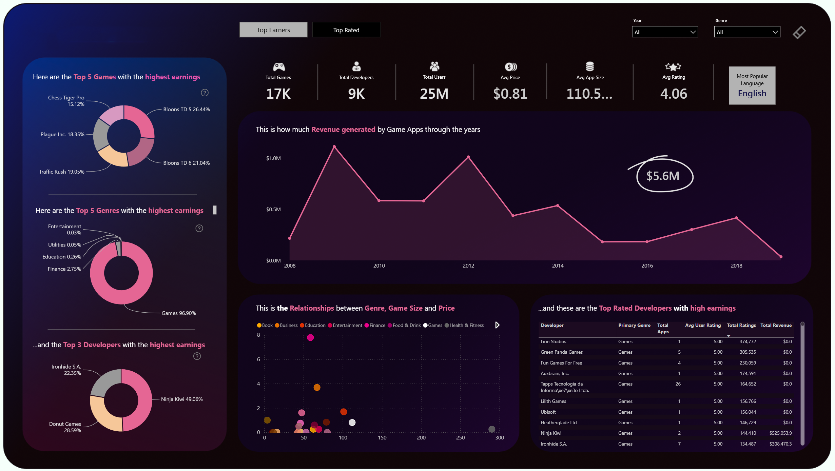Click help icon beside Top 3 Developers chart

pos(197,356)
